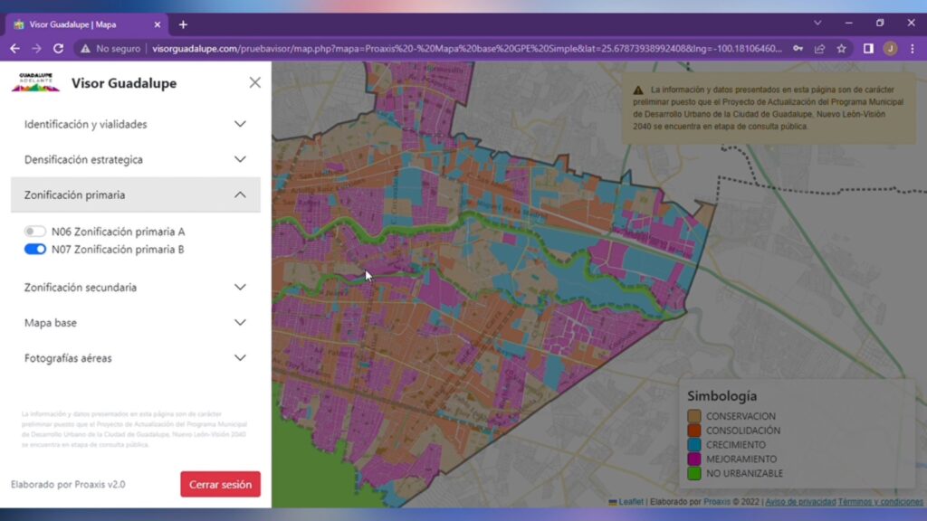
Task: Open the Aviso de privacidad link
Action: click(799, 501)
